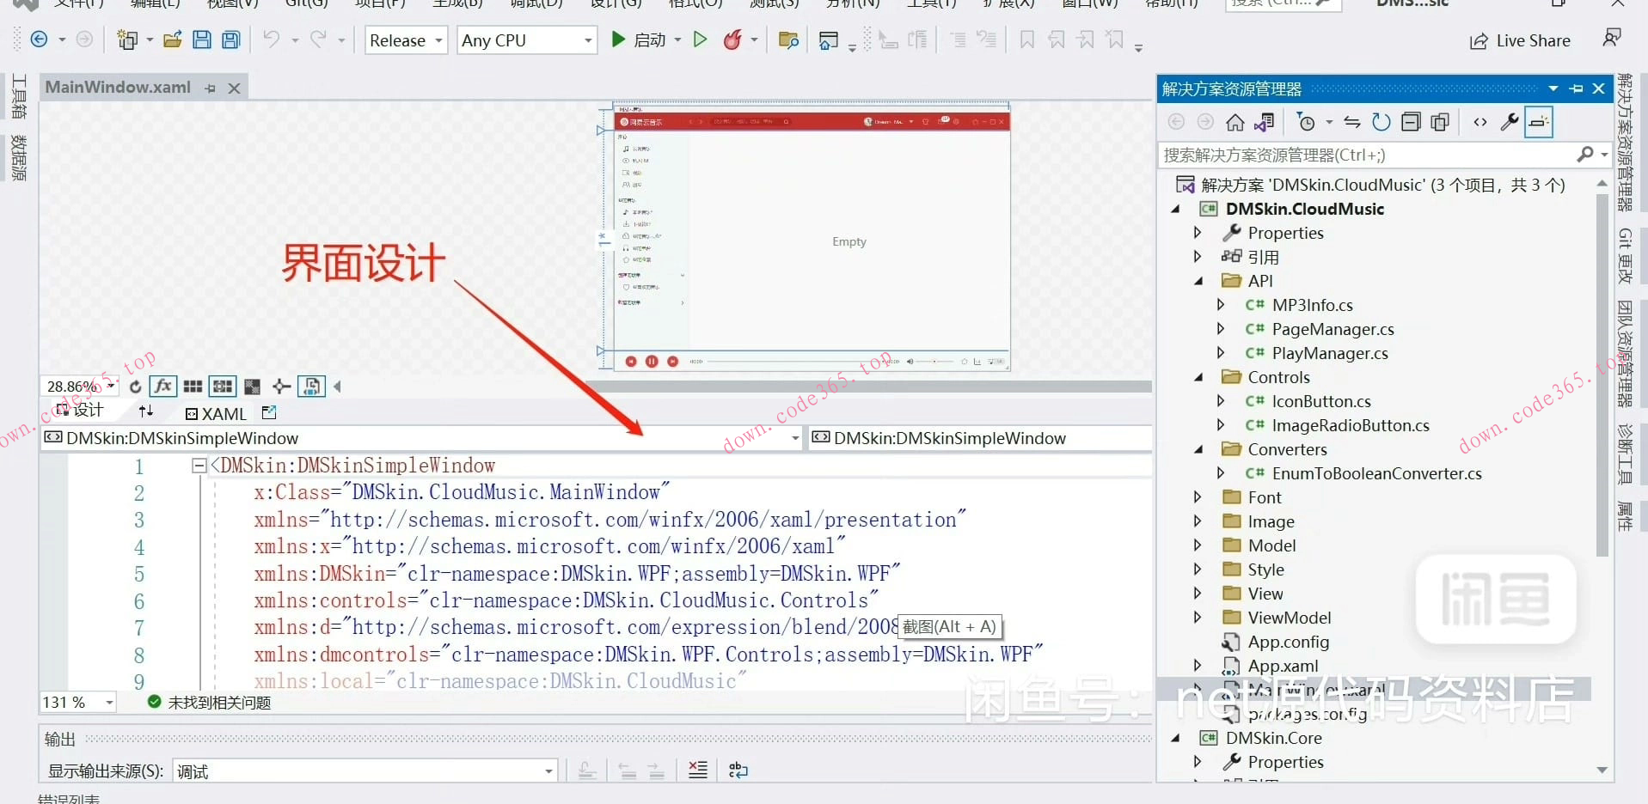Viewport: 1648px width, 804px height.
Task: Click the Save All toolbar icon
Action: click(x=231, y=40)
